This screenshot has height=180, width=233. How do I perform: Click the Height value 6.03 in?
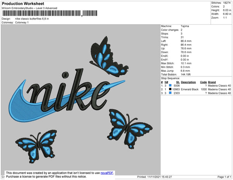coord(227,10)
